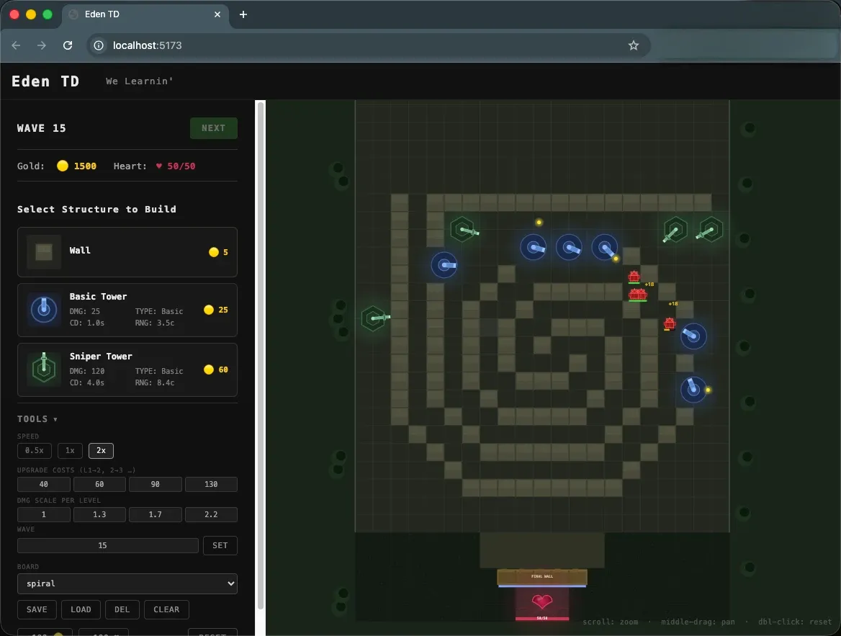This screenshot has height=636, width=841.
Task: Load a board with LOAD
Action: coord(81,609)
